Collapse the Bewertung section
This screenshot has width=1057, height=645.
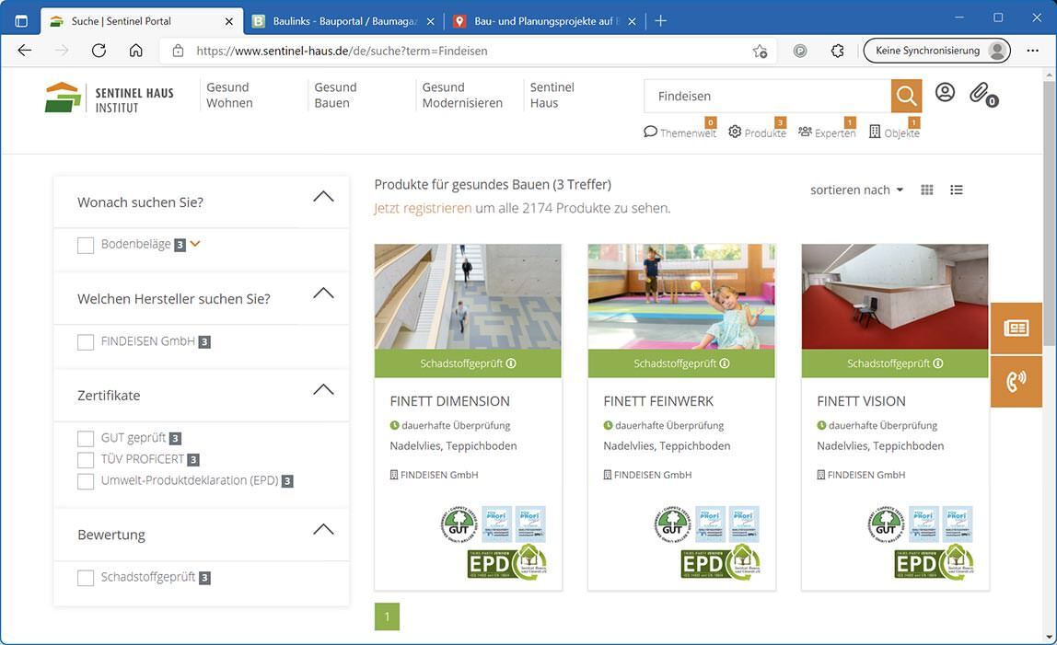point(323,529)
